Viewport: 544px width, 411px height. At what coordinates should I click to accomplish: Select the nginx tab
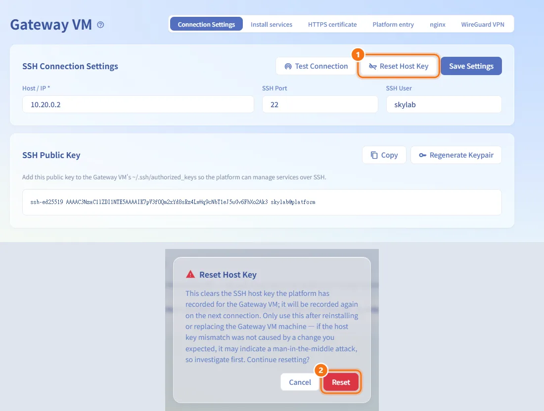[x=438, y=24]
